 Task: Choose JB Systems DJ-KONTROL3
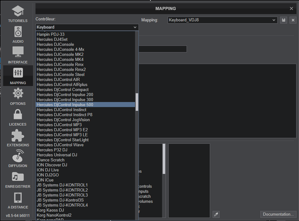click(85, 195)
